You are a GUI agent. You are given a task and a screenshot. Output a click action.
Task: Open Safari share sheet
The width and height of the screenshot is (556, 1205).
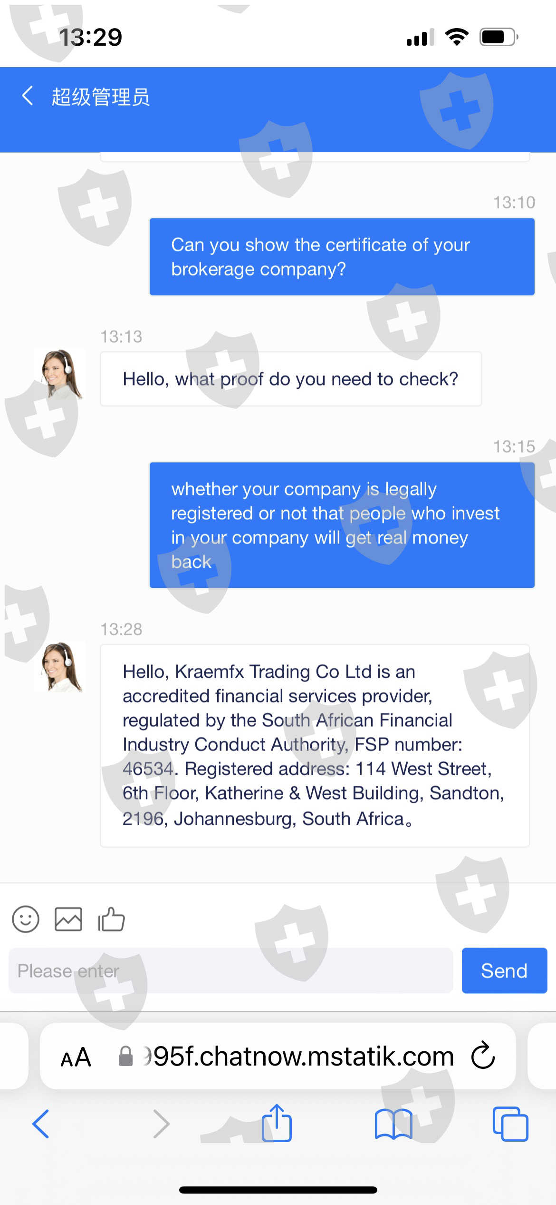[x=277, y=1124]
